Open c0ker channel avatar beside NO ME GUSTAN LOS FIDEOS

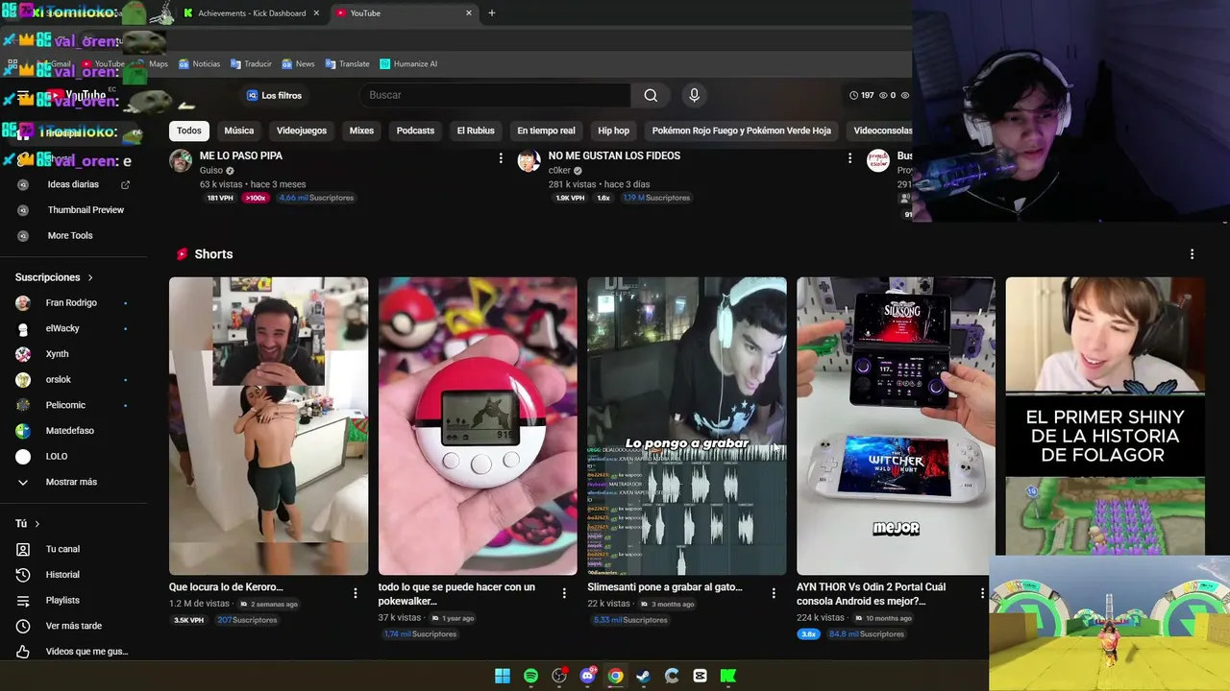529,160
